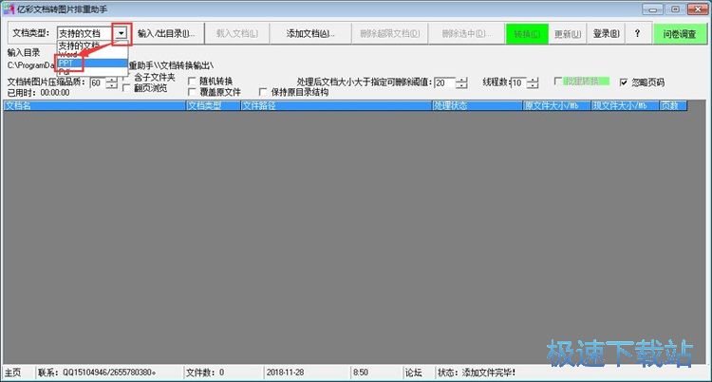Uncheck the 忽略页码 checkbox
Viewport: 712px width, 382px height.
[624, 82]
